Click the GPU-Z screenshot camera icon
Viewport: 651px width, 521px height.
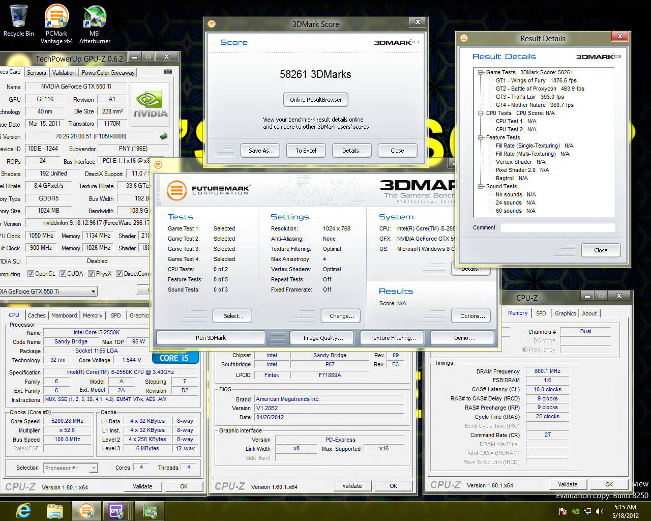[x=168, y=72]
